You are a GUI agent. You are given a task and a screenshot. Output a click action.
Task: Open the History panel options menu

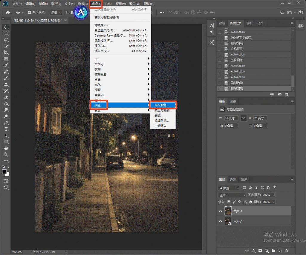292,23
